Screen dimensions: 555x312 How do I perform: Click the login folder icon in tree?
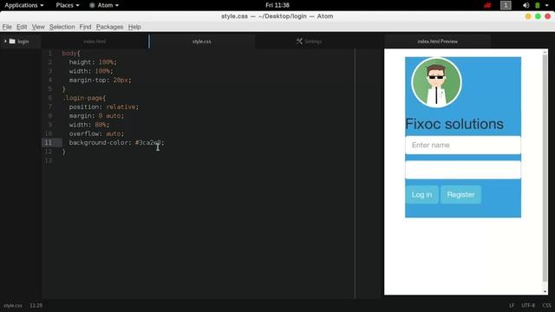coord(12,42)
